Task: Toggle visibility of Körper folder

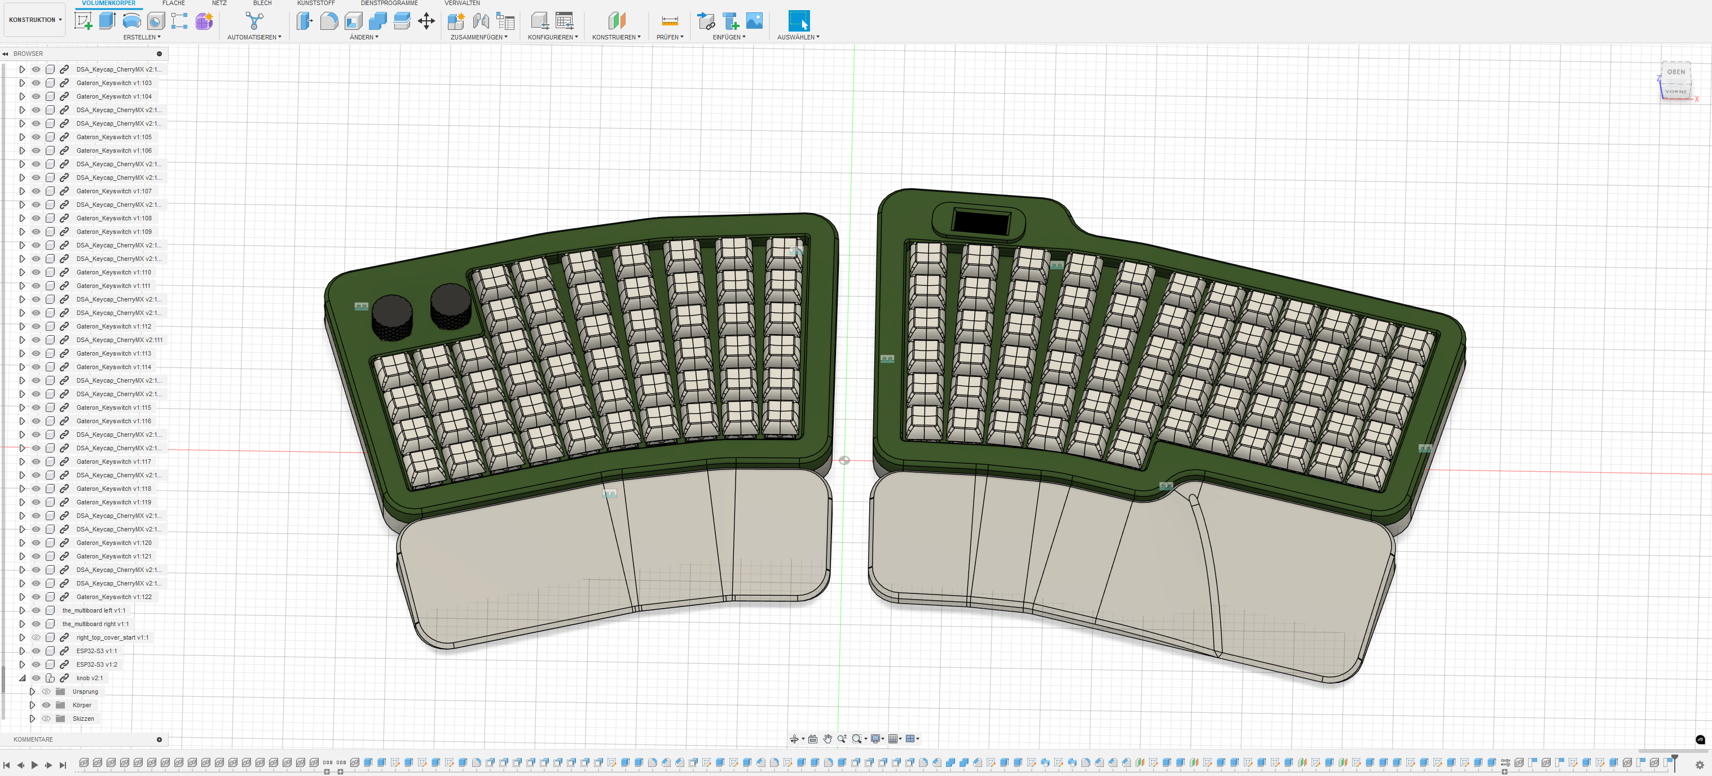Action: click(x=46, y=705)
